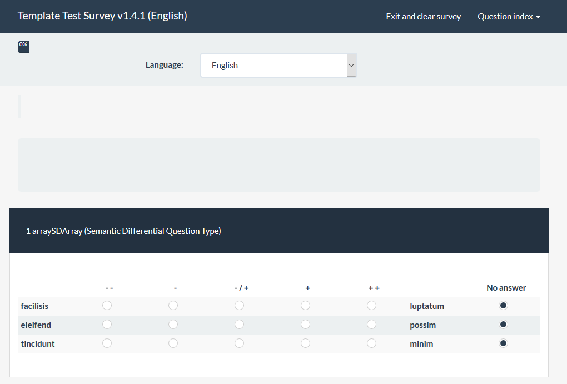Viewport: 567px width, 384px height.
Task: Select 'No answer' for facilisis luptatum row
Action: pyautogui.click(x=504, y=306)
